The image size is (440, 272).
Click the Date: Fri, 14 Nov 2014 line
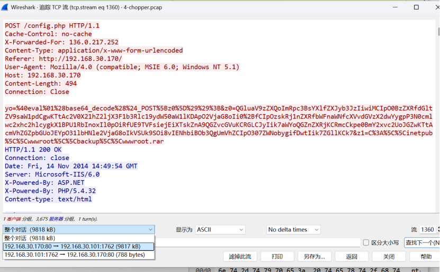coord(71,166)
